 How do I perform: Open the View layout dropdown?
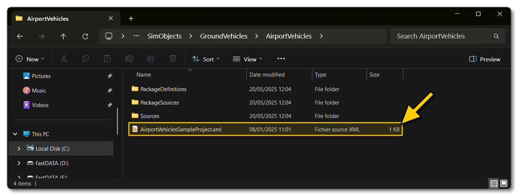pyautogui.click(x=248, y=59)
